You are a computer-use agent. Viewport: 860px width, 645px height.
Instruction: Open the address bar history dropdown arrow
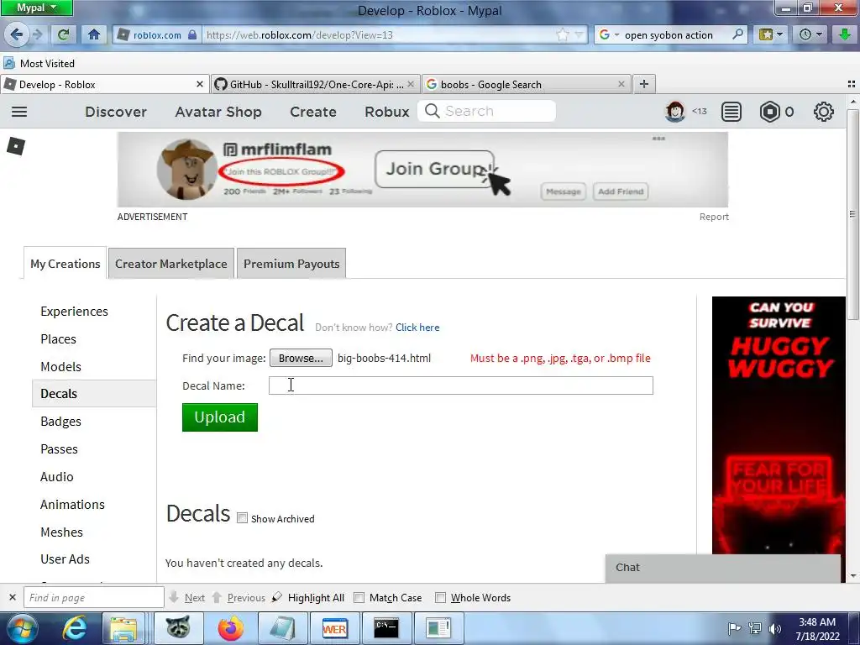[579, 35]
